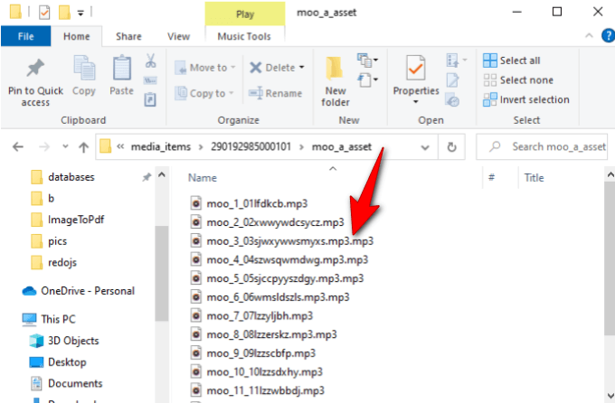Click moo_a_asset in the address path

pos(342,147)
